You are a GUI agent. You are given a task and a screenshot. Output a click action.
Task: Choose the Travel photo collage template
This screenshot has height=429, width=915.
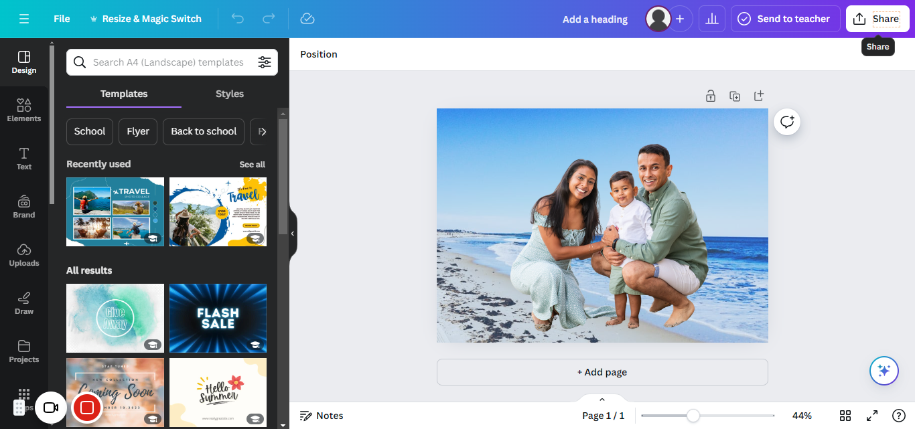(115, 211)
